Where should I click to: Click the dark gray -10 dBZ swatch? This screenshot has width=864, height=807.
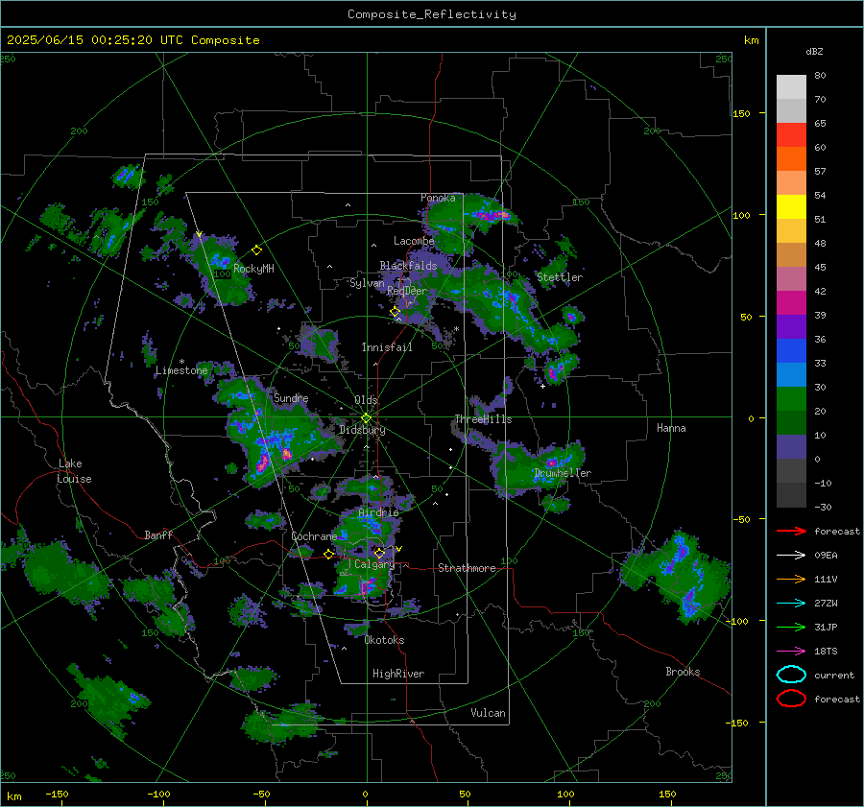tap(791, 470)
